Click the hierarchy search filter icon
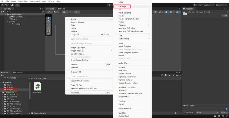 (x=43, y=12)
